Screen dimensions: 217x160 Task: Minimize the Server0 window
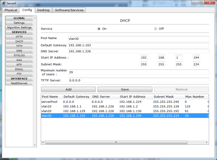click(195, 2)
